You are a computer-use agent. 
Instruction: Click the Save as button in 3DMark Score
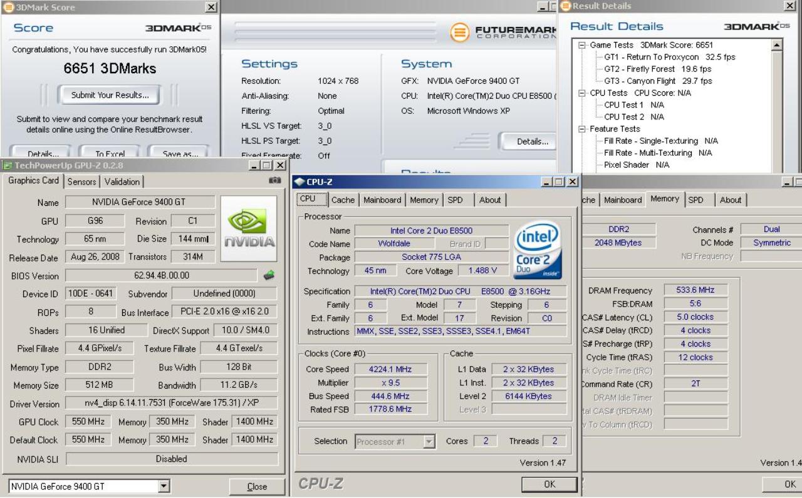[x=180, y=153]
